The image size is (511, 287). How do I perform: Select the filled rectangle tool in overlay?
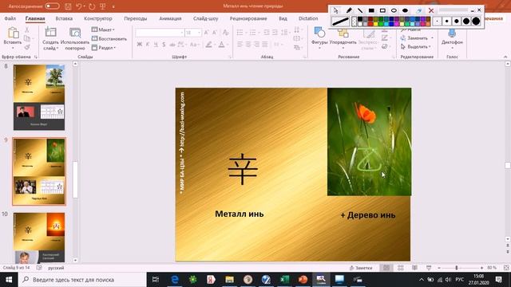371,10
